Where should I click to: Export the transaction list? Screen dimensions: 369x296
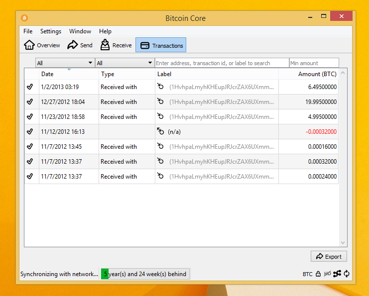click(329, 257)
